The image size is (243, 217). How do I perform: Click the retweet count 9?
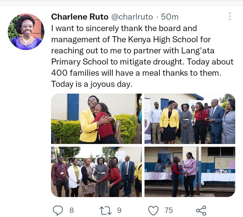(x=119, y=211)
